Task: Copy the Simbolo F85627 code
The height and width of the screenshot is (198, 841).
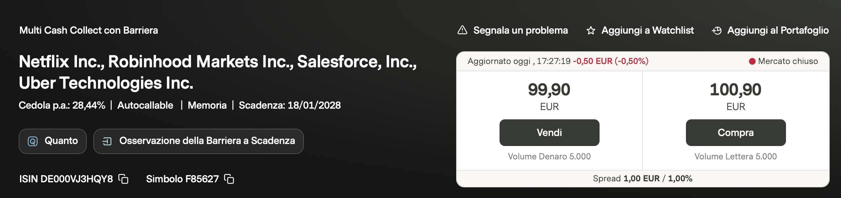Action: click(x=229, y=179)
